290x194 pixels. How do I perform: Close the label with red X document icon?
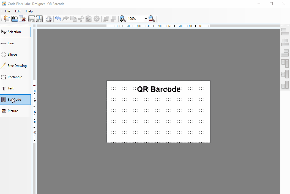pyautogui.click(x=22, y=19)
